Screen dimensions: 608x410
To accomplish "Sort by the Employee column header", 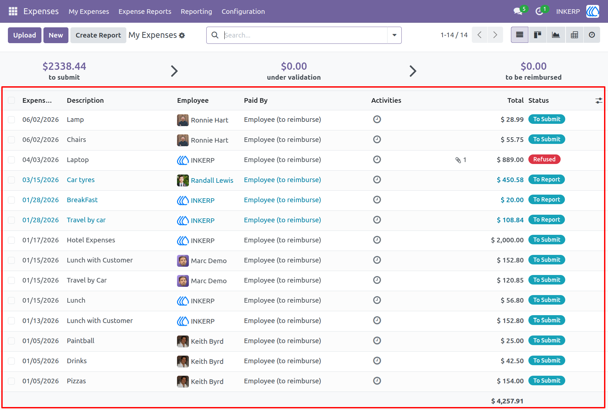I will point(193,100).
